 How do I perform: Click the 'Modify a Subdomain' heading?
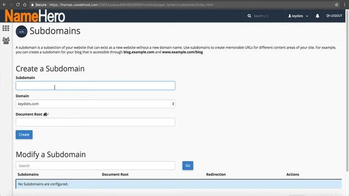point(51,155)
